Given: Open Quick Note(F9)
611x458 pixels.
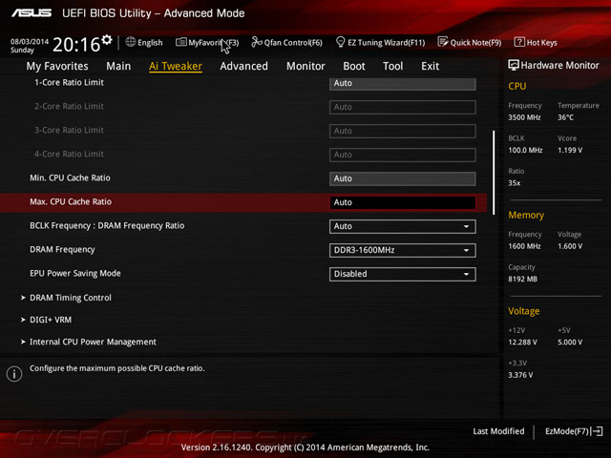Looking at the screenshot, I should coord(470,42).
